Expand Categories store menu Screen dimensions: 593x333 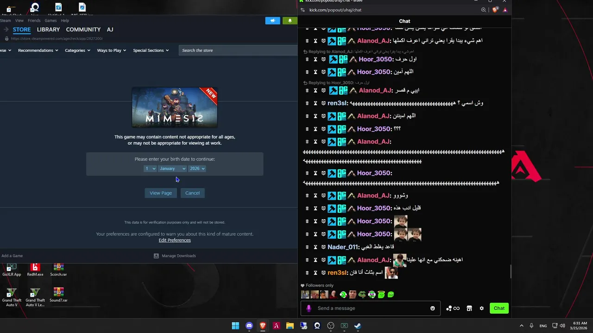click(x=77, y=50)
